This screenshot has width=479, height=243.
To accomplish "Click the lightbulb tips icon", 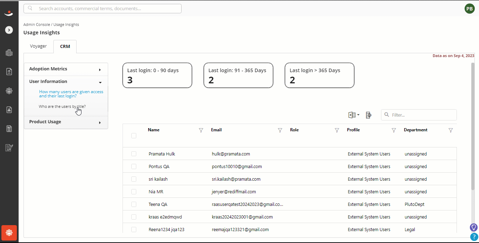I will [474, 228].
